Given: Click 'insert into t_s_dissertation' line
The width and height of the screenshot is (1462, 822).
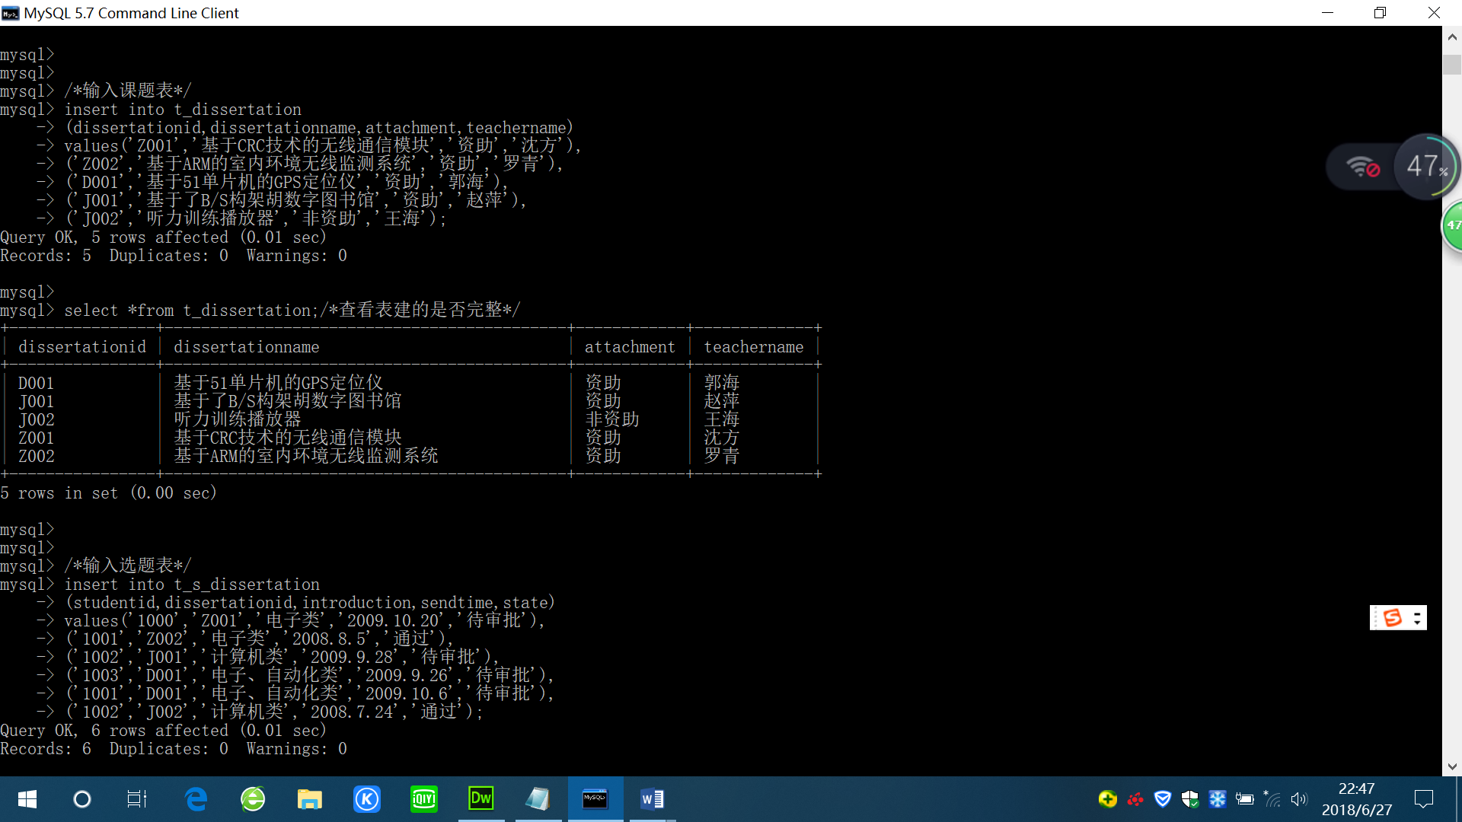Looking at the screenshot, I should (192, 585).
